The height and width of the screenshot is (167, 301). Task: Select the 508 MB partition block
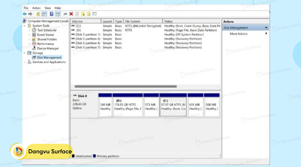pyautogui.click(x=212, y=105)
